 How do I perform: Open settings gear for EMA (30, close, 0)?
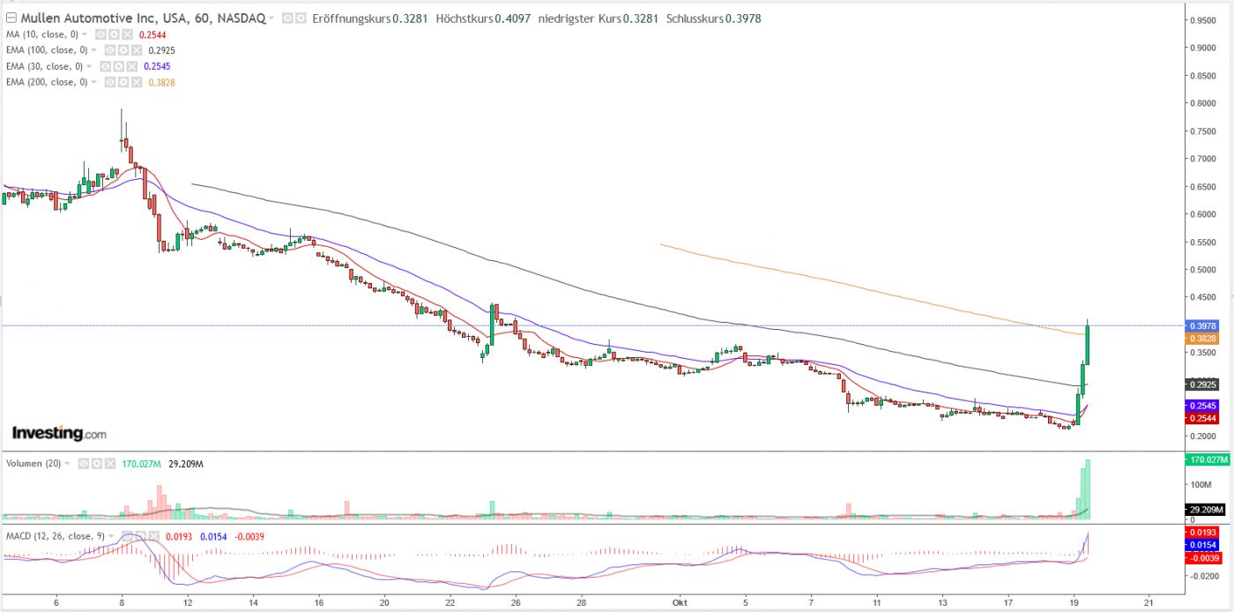[118, 66]
